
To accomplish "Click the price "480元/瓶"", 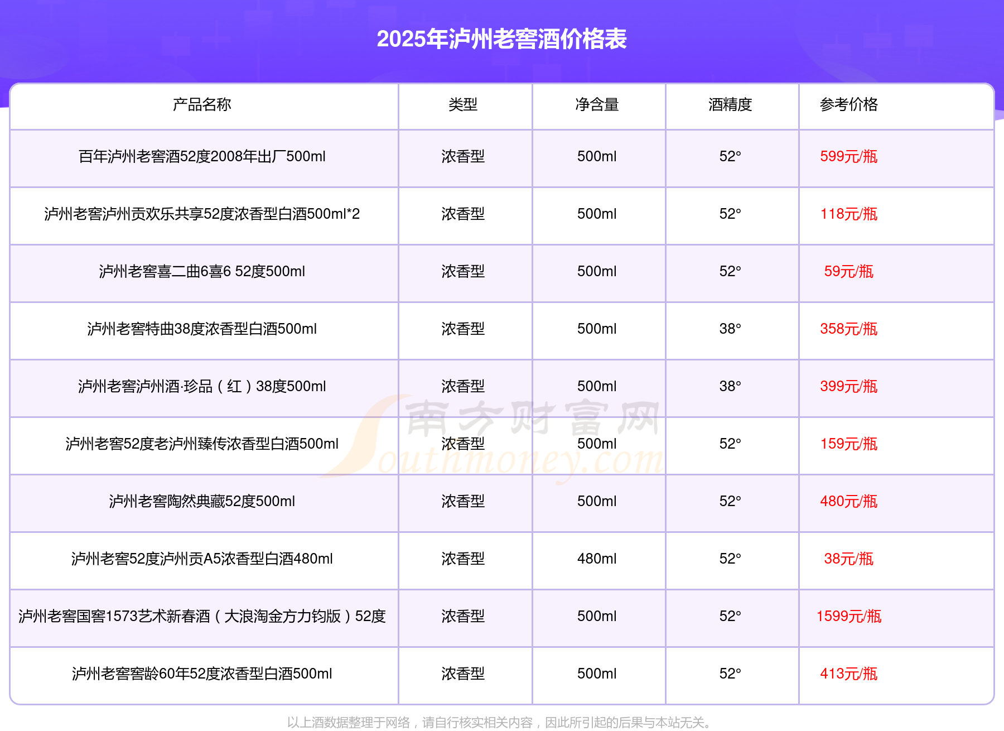I will (849, 501).
